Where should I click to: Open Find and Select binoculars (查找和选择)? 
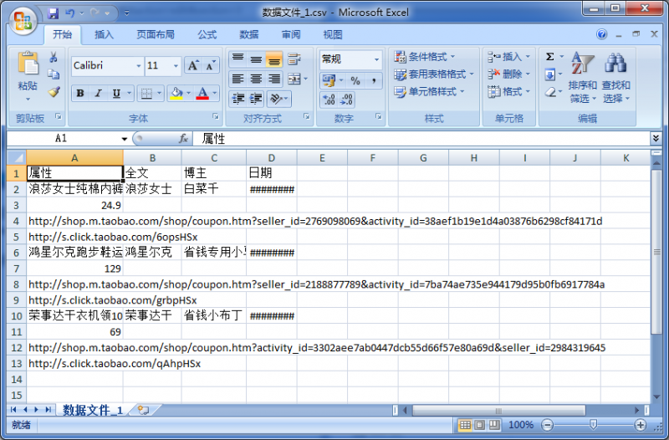point(615,78)
